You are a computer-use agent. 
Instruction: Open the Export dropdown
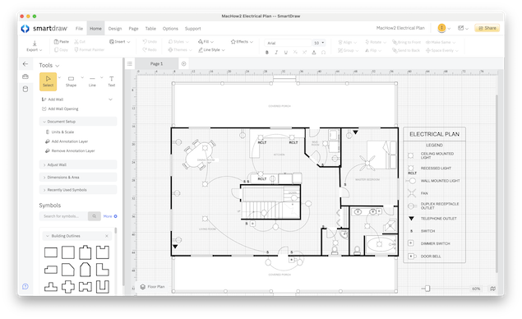35,46
